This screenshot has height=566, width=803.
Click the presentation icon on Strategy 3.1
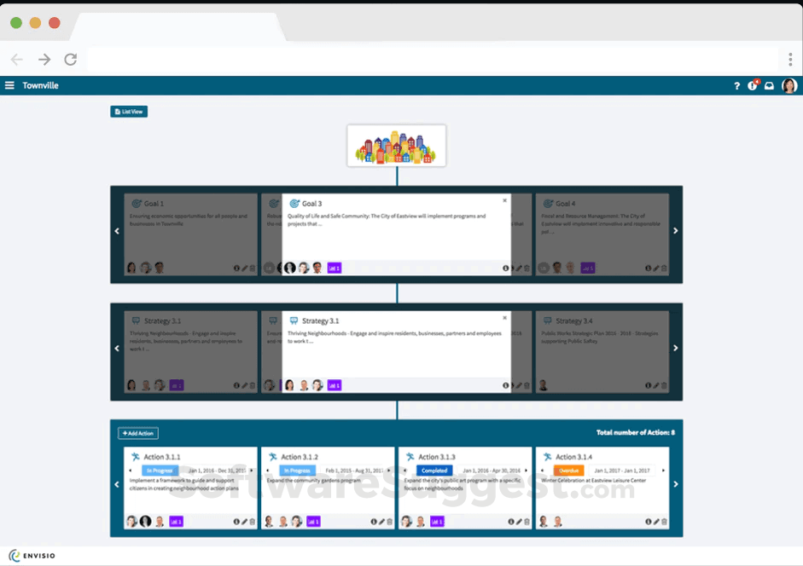click(x=294, y=319)
